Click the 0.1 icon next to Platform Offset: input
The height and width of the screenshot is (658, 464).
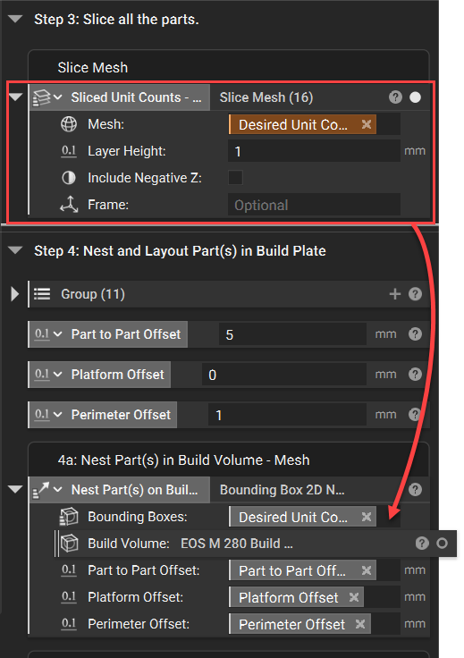tap(69, 597)
